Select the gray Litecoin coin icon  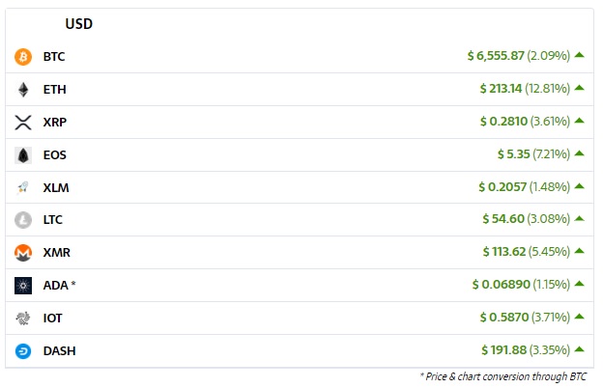pos(23,220)
